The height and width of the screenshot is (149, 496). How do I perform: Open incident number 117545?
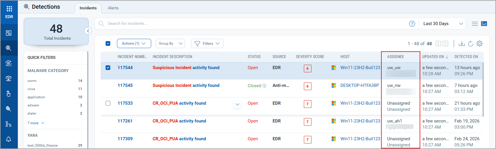[125, 85]
